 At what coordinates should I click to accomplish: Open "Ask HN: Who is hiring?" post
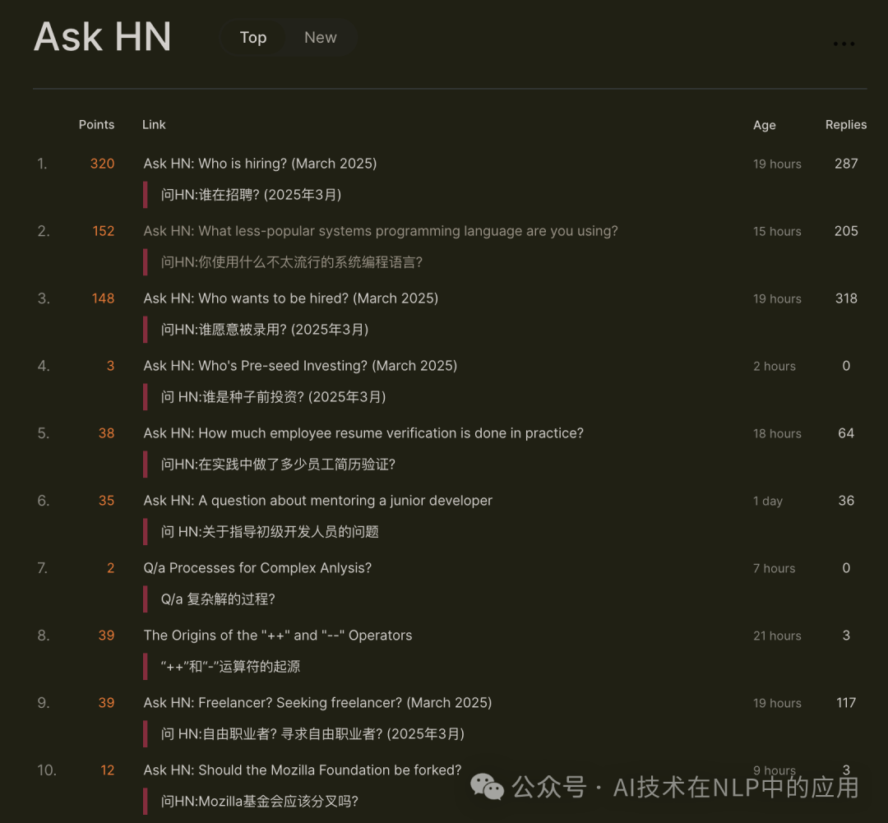(x=260, y=164)
